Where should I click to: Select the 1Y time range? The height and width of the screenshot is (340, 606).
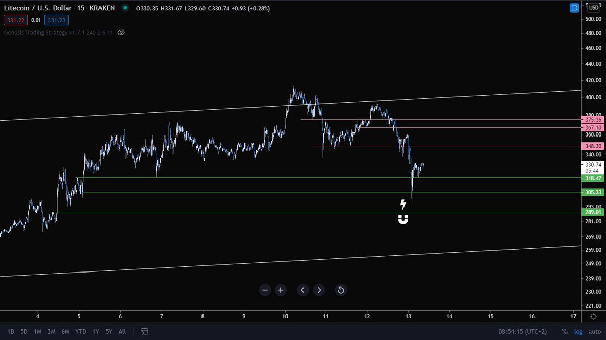[95, 331]
